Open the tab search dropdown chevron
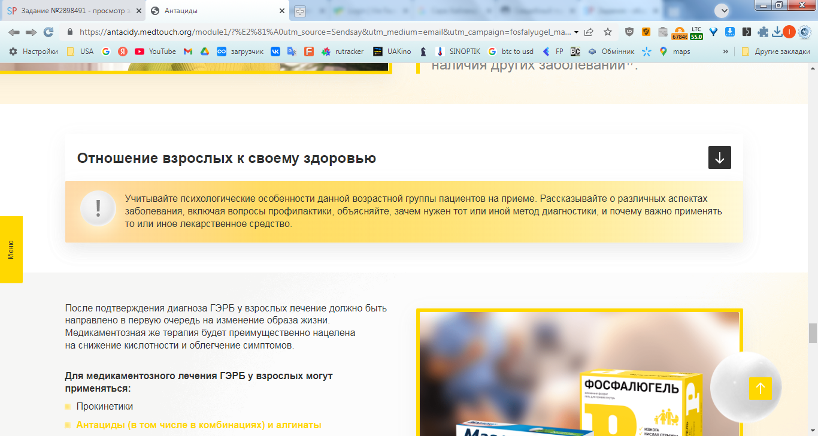Screen dimensions: 818x436 tap(723, 11)
